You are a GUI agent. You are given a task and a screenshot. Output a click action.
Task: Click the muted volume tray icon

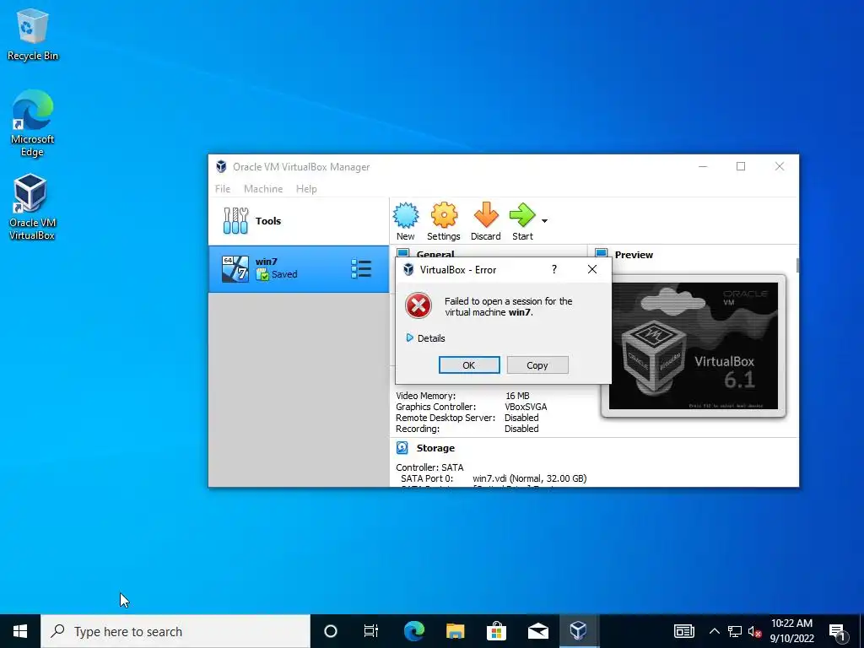[x=754, y=631]
